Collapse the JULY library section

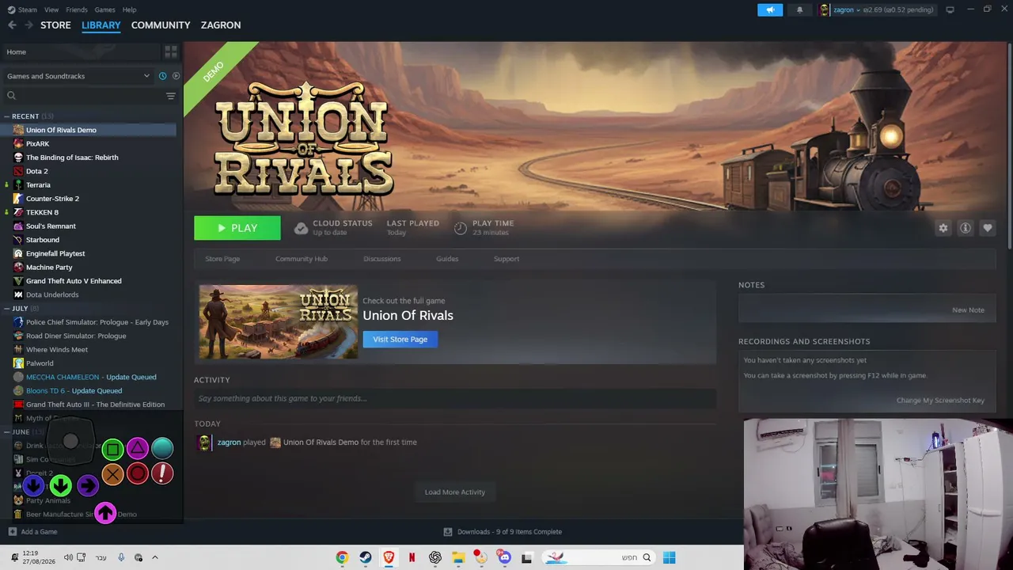[7, 309]
